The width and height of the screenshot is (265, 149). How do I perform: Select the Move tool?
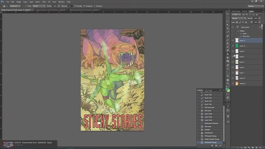point(228,14)
